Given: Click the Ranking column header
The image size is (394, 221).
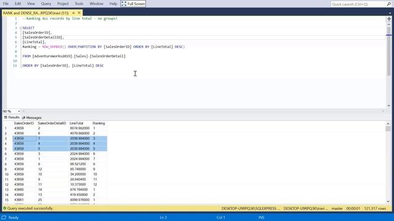Looking at the screenshot, I should pyautogui.click(x=98, y=123).
